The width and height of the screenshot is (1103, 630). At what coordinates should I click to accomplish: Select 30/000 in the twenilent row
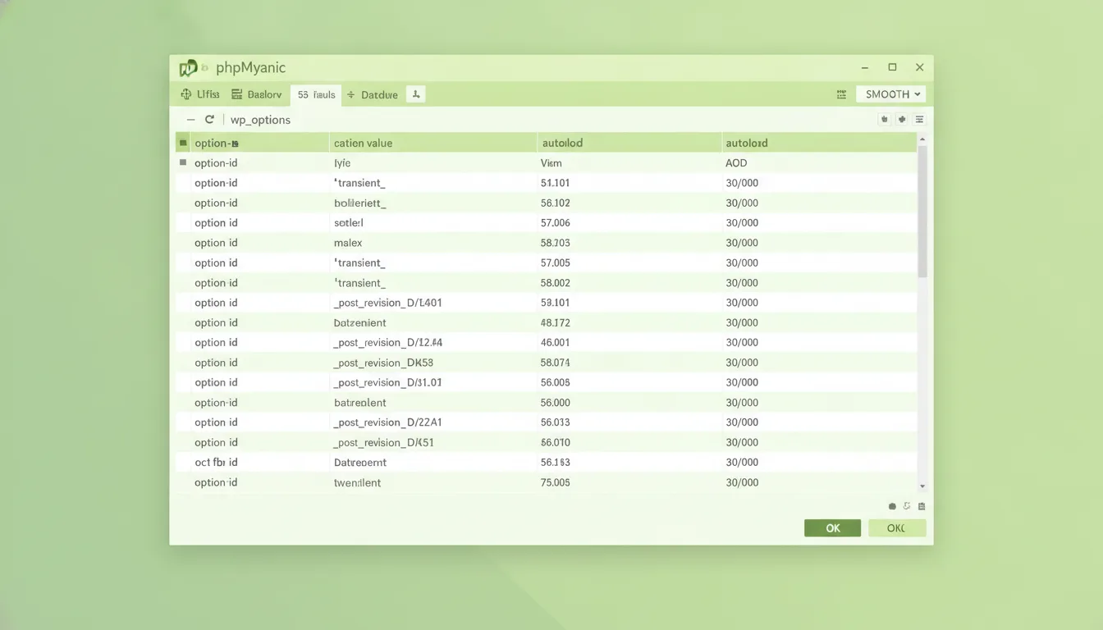(742, 482)
